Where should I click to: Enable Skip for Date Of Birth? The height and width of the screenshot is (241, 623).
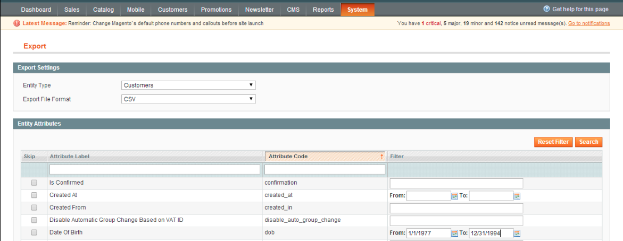[34, 233]
